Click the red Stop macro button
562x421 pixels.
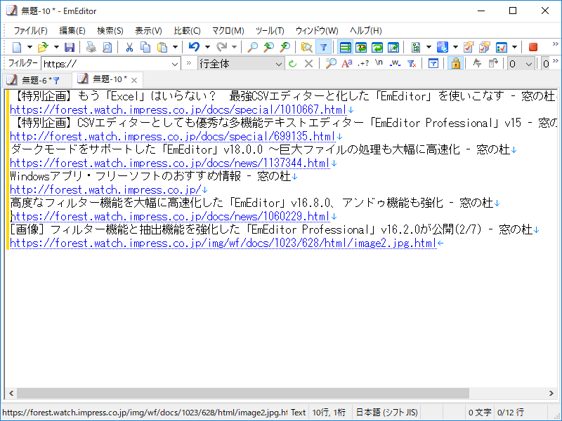pyautogui.click(x=533, y=47)
